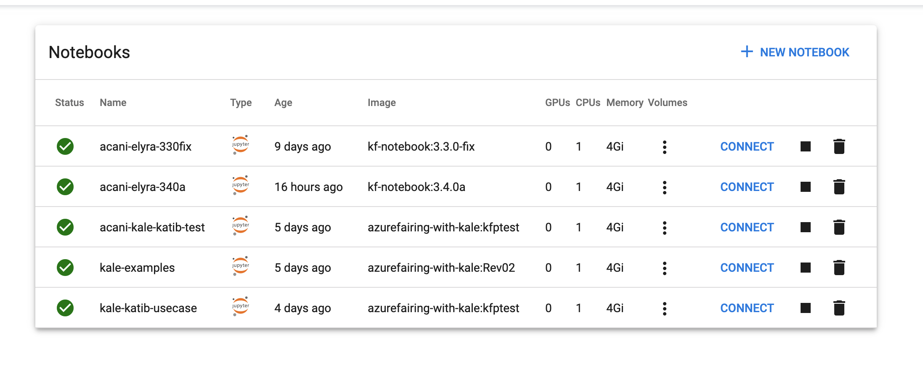The height and width of the screenshot is (366, 923).
Task: Delete the acani-kale-katib-test notebook
Action: (x=839, y=227)
